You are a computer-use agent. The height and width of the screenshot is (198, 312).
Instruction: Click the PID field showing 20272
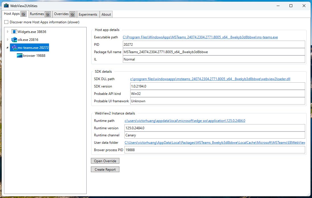[x=214, y=44]
